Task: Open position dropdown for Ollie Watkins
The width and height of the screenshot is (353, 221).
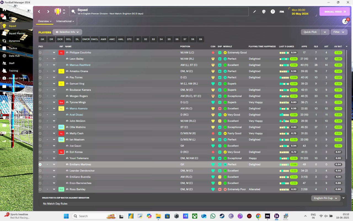Action: click(x=54, y=127)
